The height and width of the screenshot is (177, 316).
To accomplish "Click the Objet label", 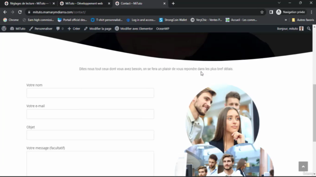I will pyautogui.click(x=31, y=127).
